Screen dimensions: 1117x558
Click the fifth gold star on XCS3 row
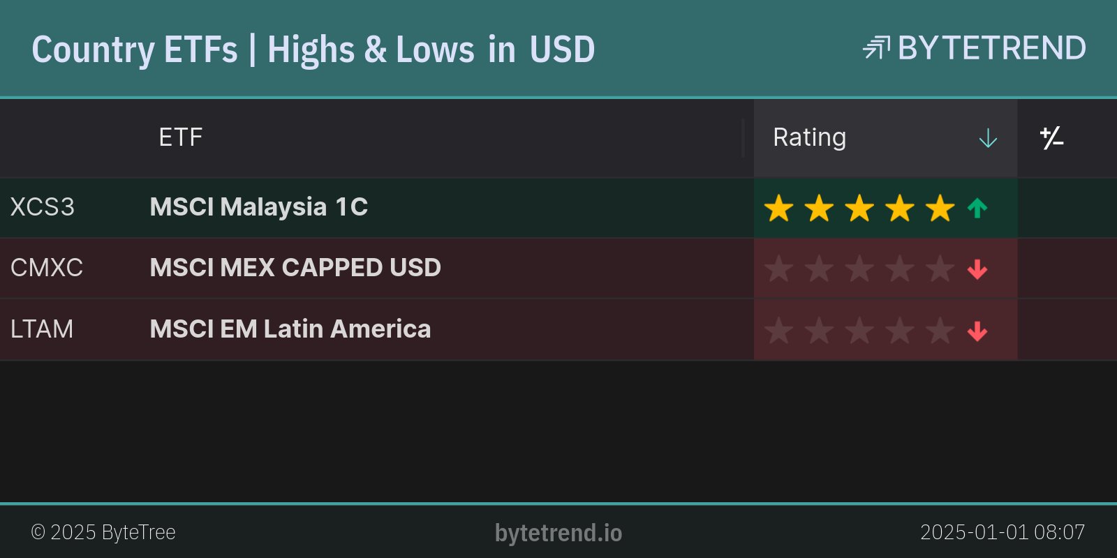coord(940,208)
